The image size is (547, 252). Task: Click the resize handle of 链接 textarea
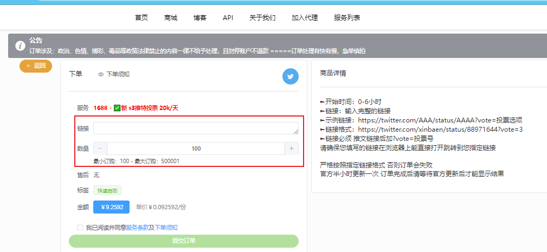coord(295,131)
